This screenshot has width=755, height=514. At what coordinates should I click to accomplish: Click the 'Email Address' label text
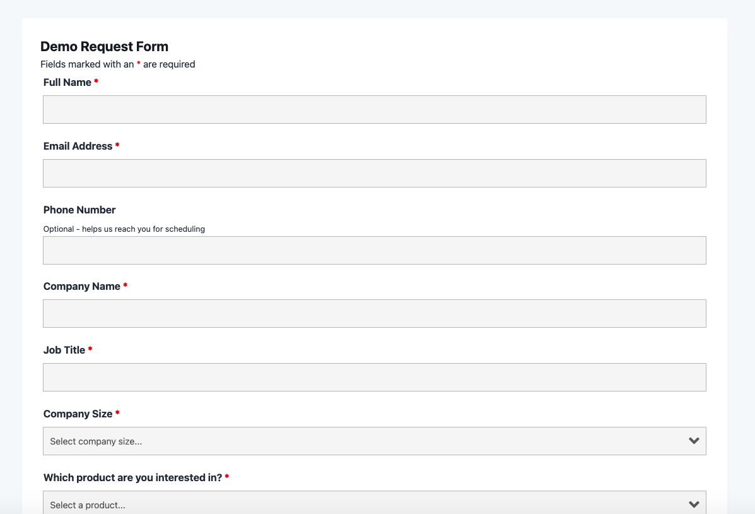(x=78, y=146)
